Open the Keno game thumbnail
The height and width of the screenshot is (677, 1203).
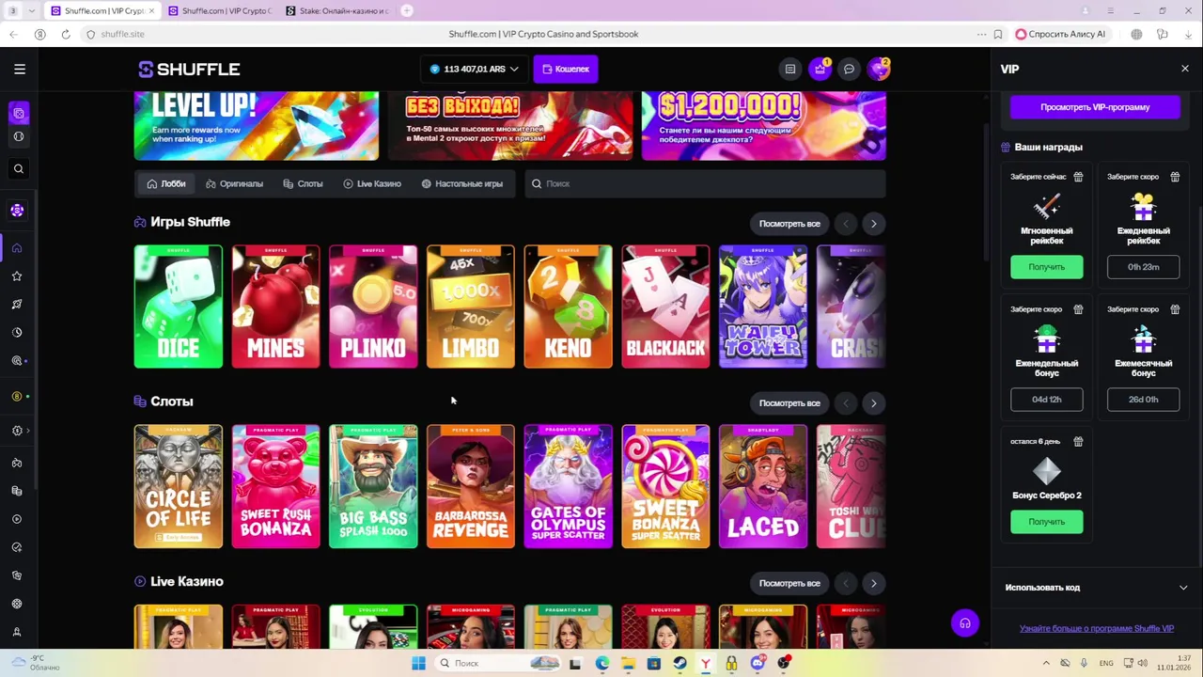(x=568, y=307)
